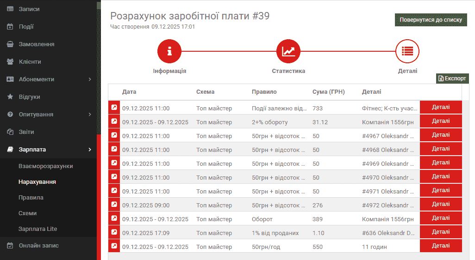Click the Повернутися до списку button
Viewport: 475px width, 260px height.
(431, 20)
